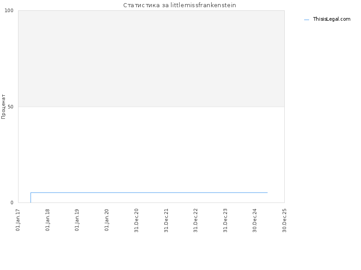
Task: Click the y-axis label 'Проценат'
Action: [3, 107]
